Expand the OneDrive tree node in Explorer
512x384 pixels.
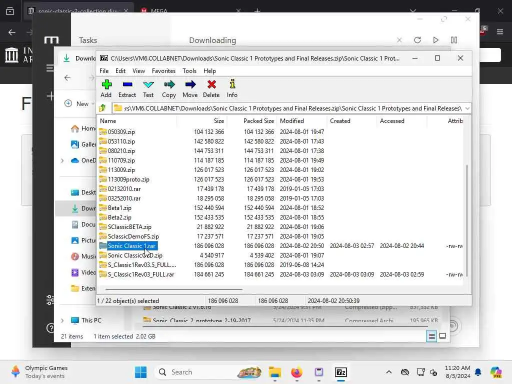(x=62, y=160)
